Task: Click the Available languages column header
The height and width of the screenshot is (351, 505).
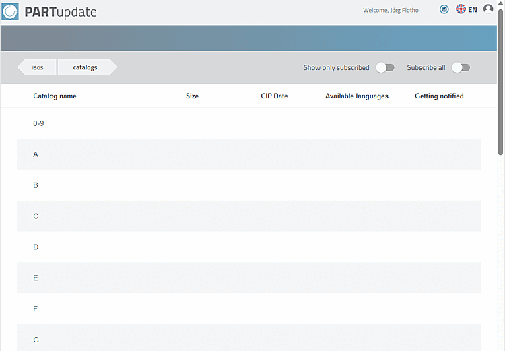Action: 356,96
